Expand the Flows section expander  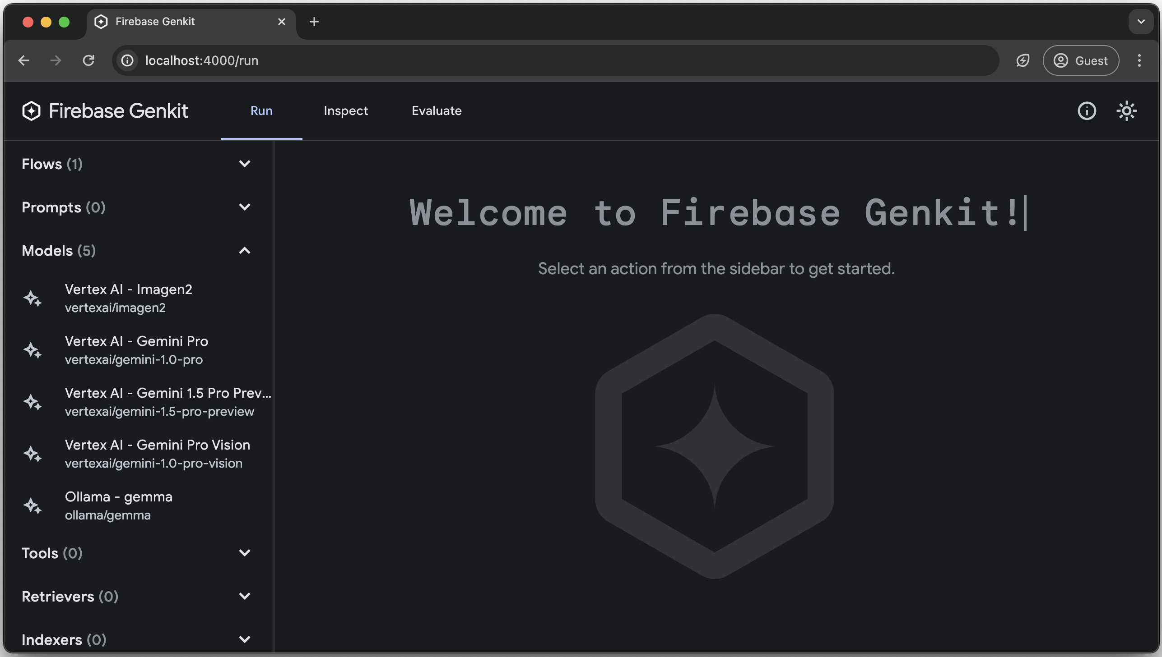pos(244,164)
